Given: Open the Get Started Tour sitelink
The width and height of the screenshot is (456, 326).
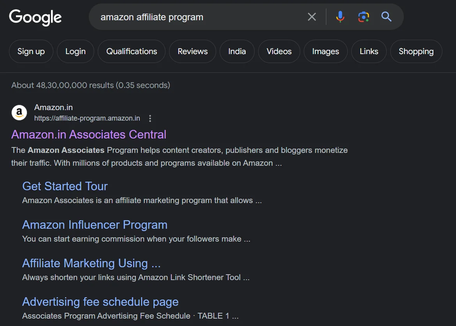Looking at the screenshot, I should click(x=65, y=186).
